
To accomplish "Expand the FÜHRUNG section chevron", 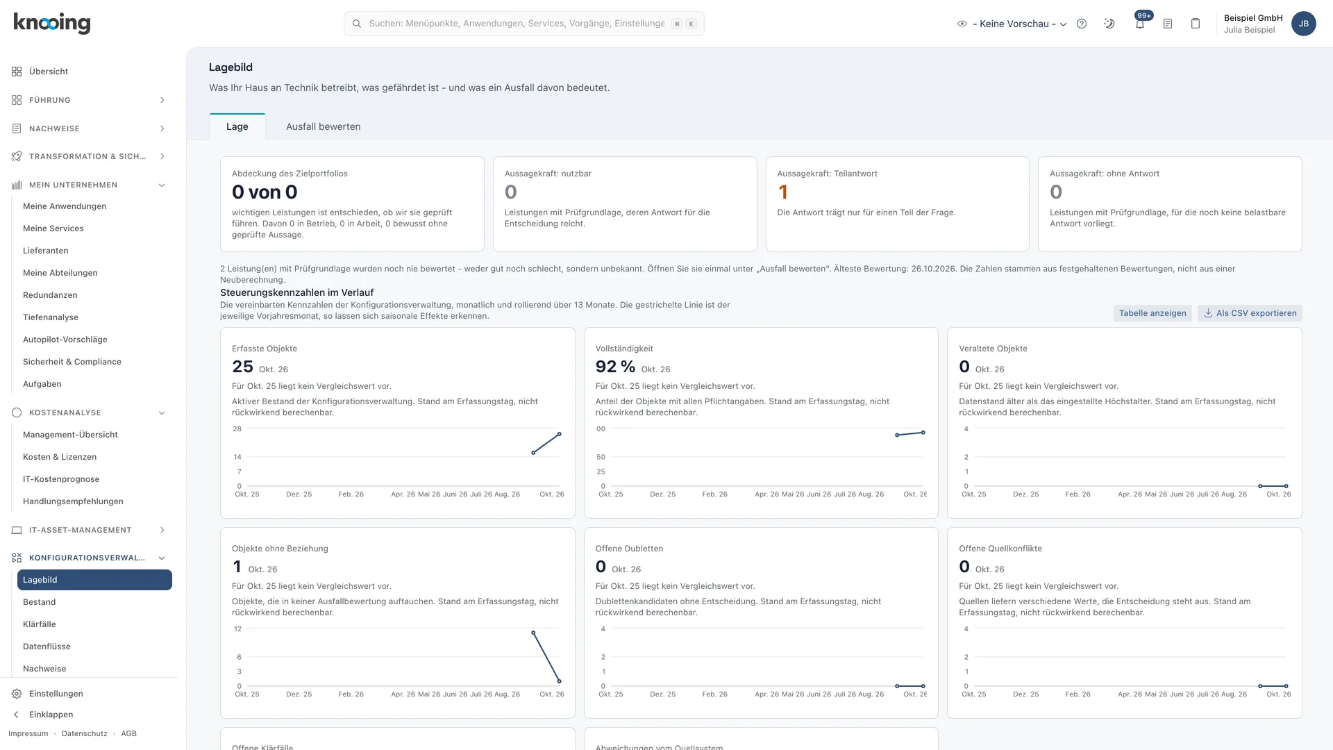I will pyautogui.click(x=162, y=100).
